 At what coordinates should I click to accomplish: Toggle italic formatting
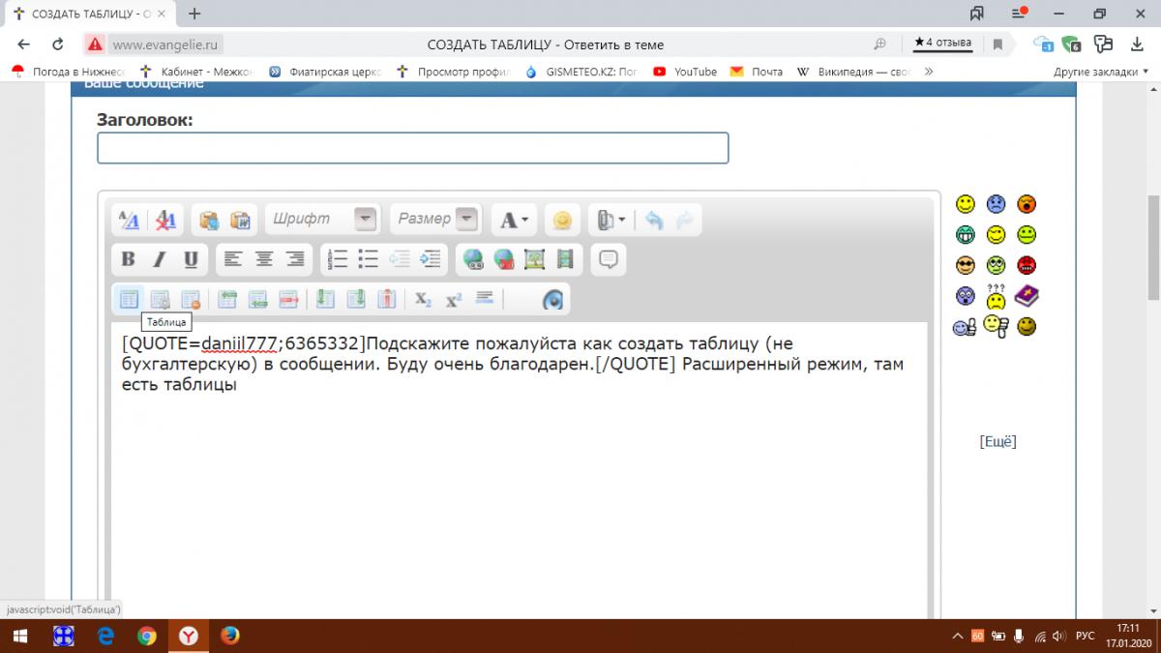(x=160, y=259)
